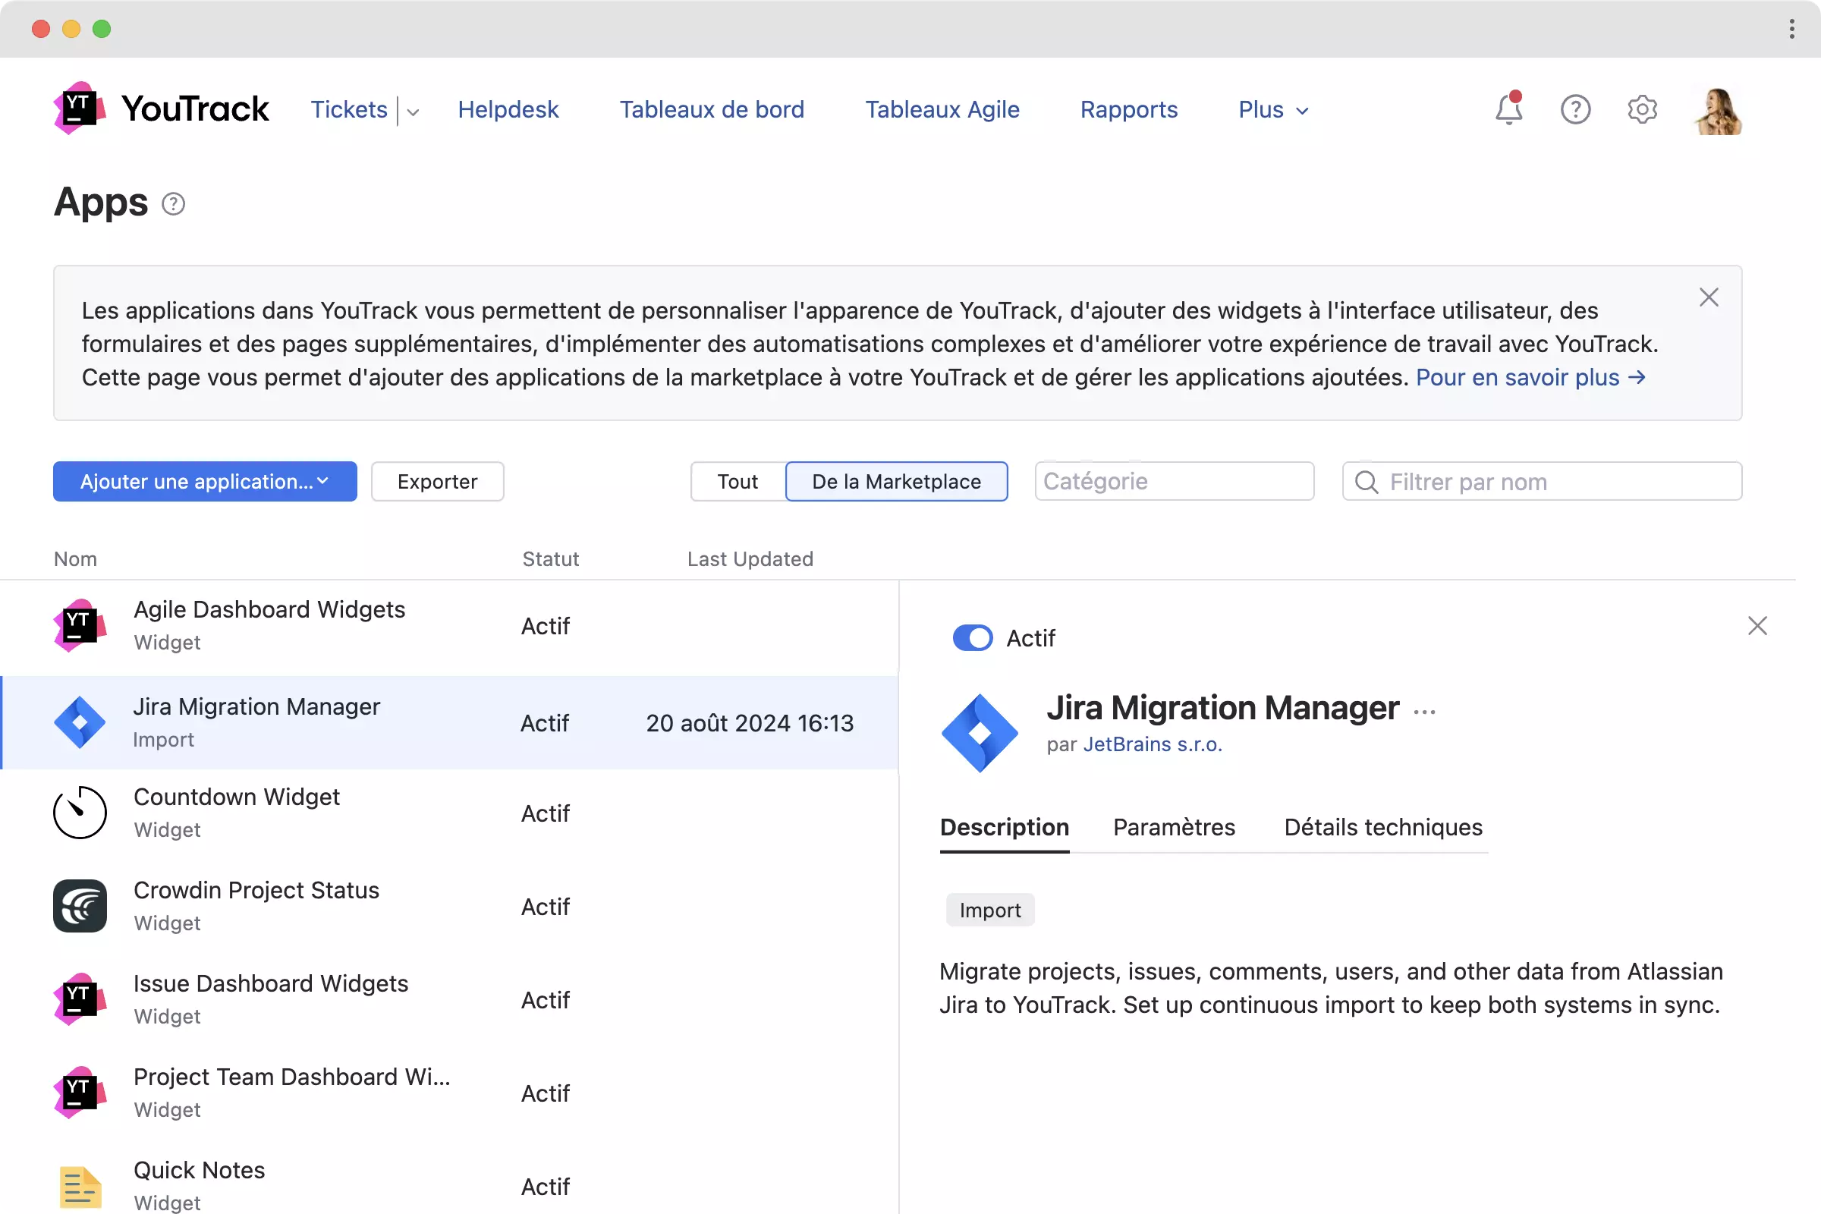Open the Détails techniques tab
The image size is (1821, 1214).
tap(1382, 827)
